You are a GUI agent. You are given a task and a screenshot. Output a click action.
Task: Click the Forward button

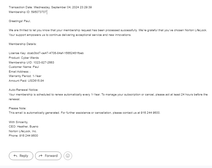point(48,156)
